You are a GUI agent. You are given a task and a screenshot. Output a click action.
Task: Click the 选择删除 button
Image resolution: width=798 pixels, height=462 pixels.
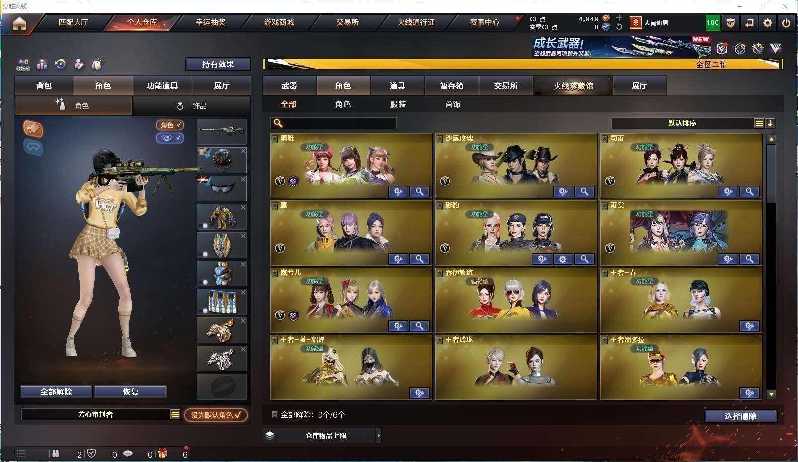click(741, 416)
